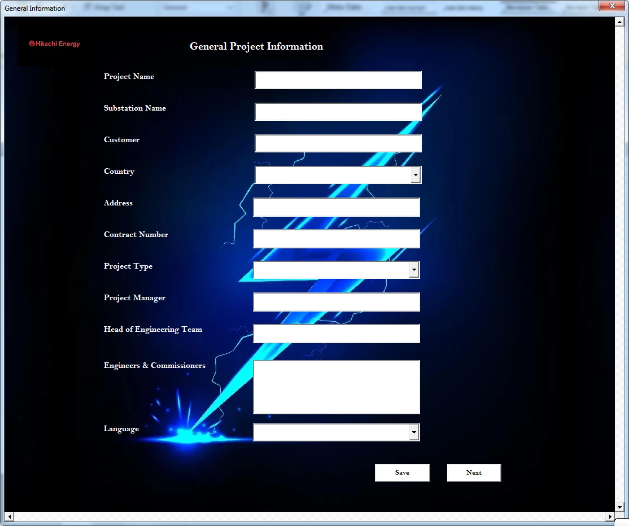
Task: Focus the Contract Number input
Action: (x=337, y=239)
